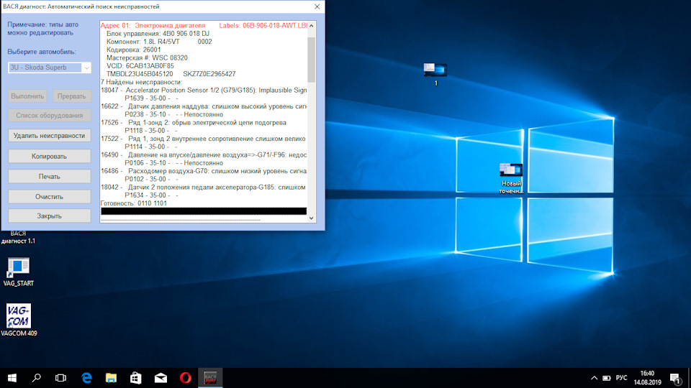Screen dimensions: 691x388
Task: Launch Opera browser from the taskbar
Action: coord(186,378)
